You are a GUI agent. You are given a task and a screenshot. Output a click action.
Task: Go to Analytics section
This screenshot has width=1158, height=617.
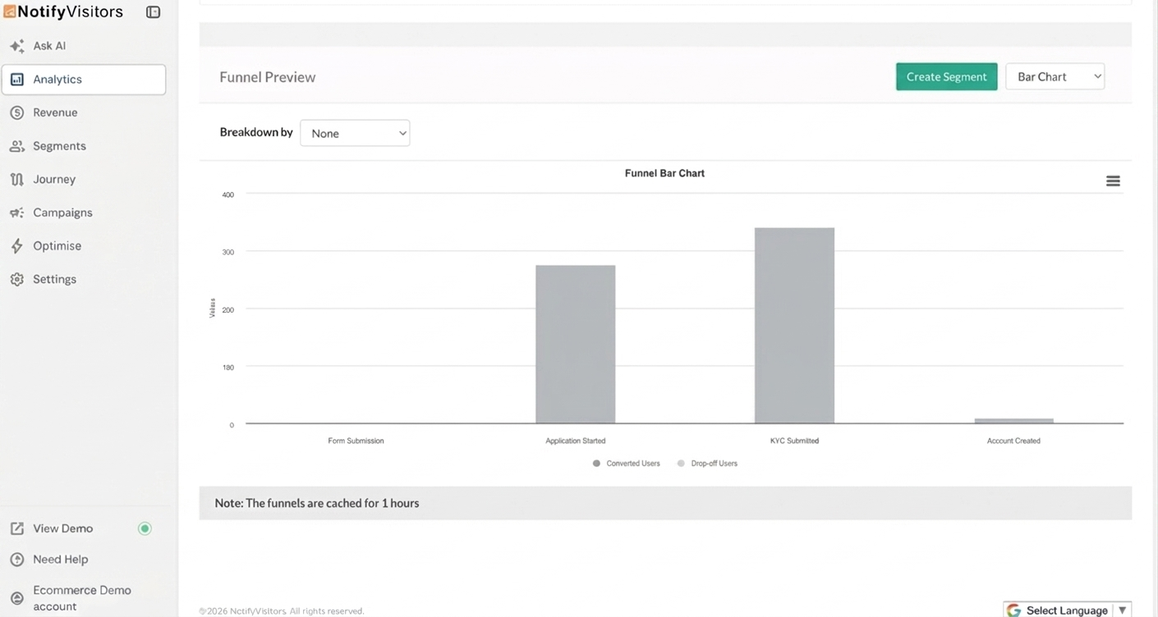[84, 80]
